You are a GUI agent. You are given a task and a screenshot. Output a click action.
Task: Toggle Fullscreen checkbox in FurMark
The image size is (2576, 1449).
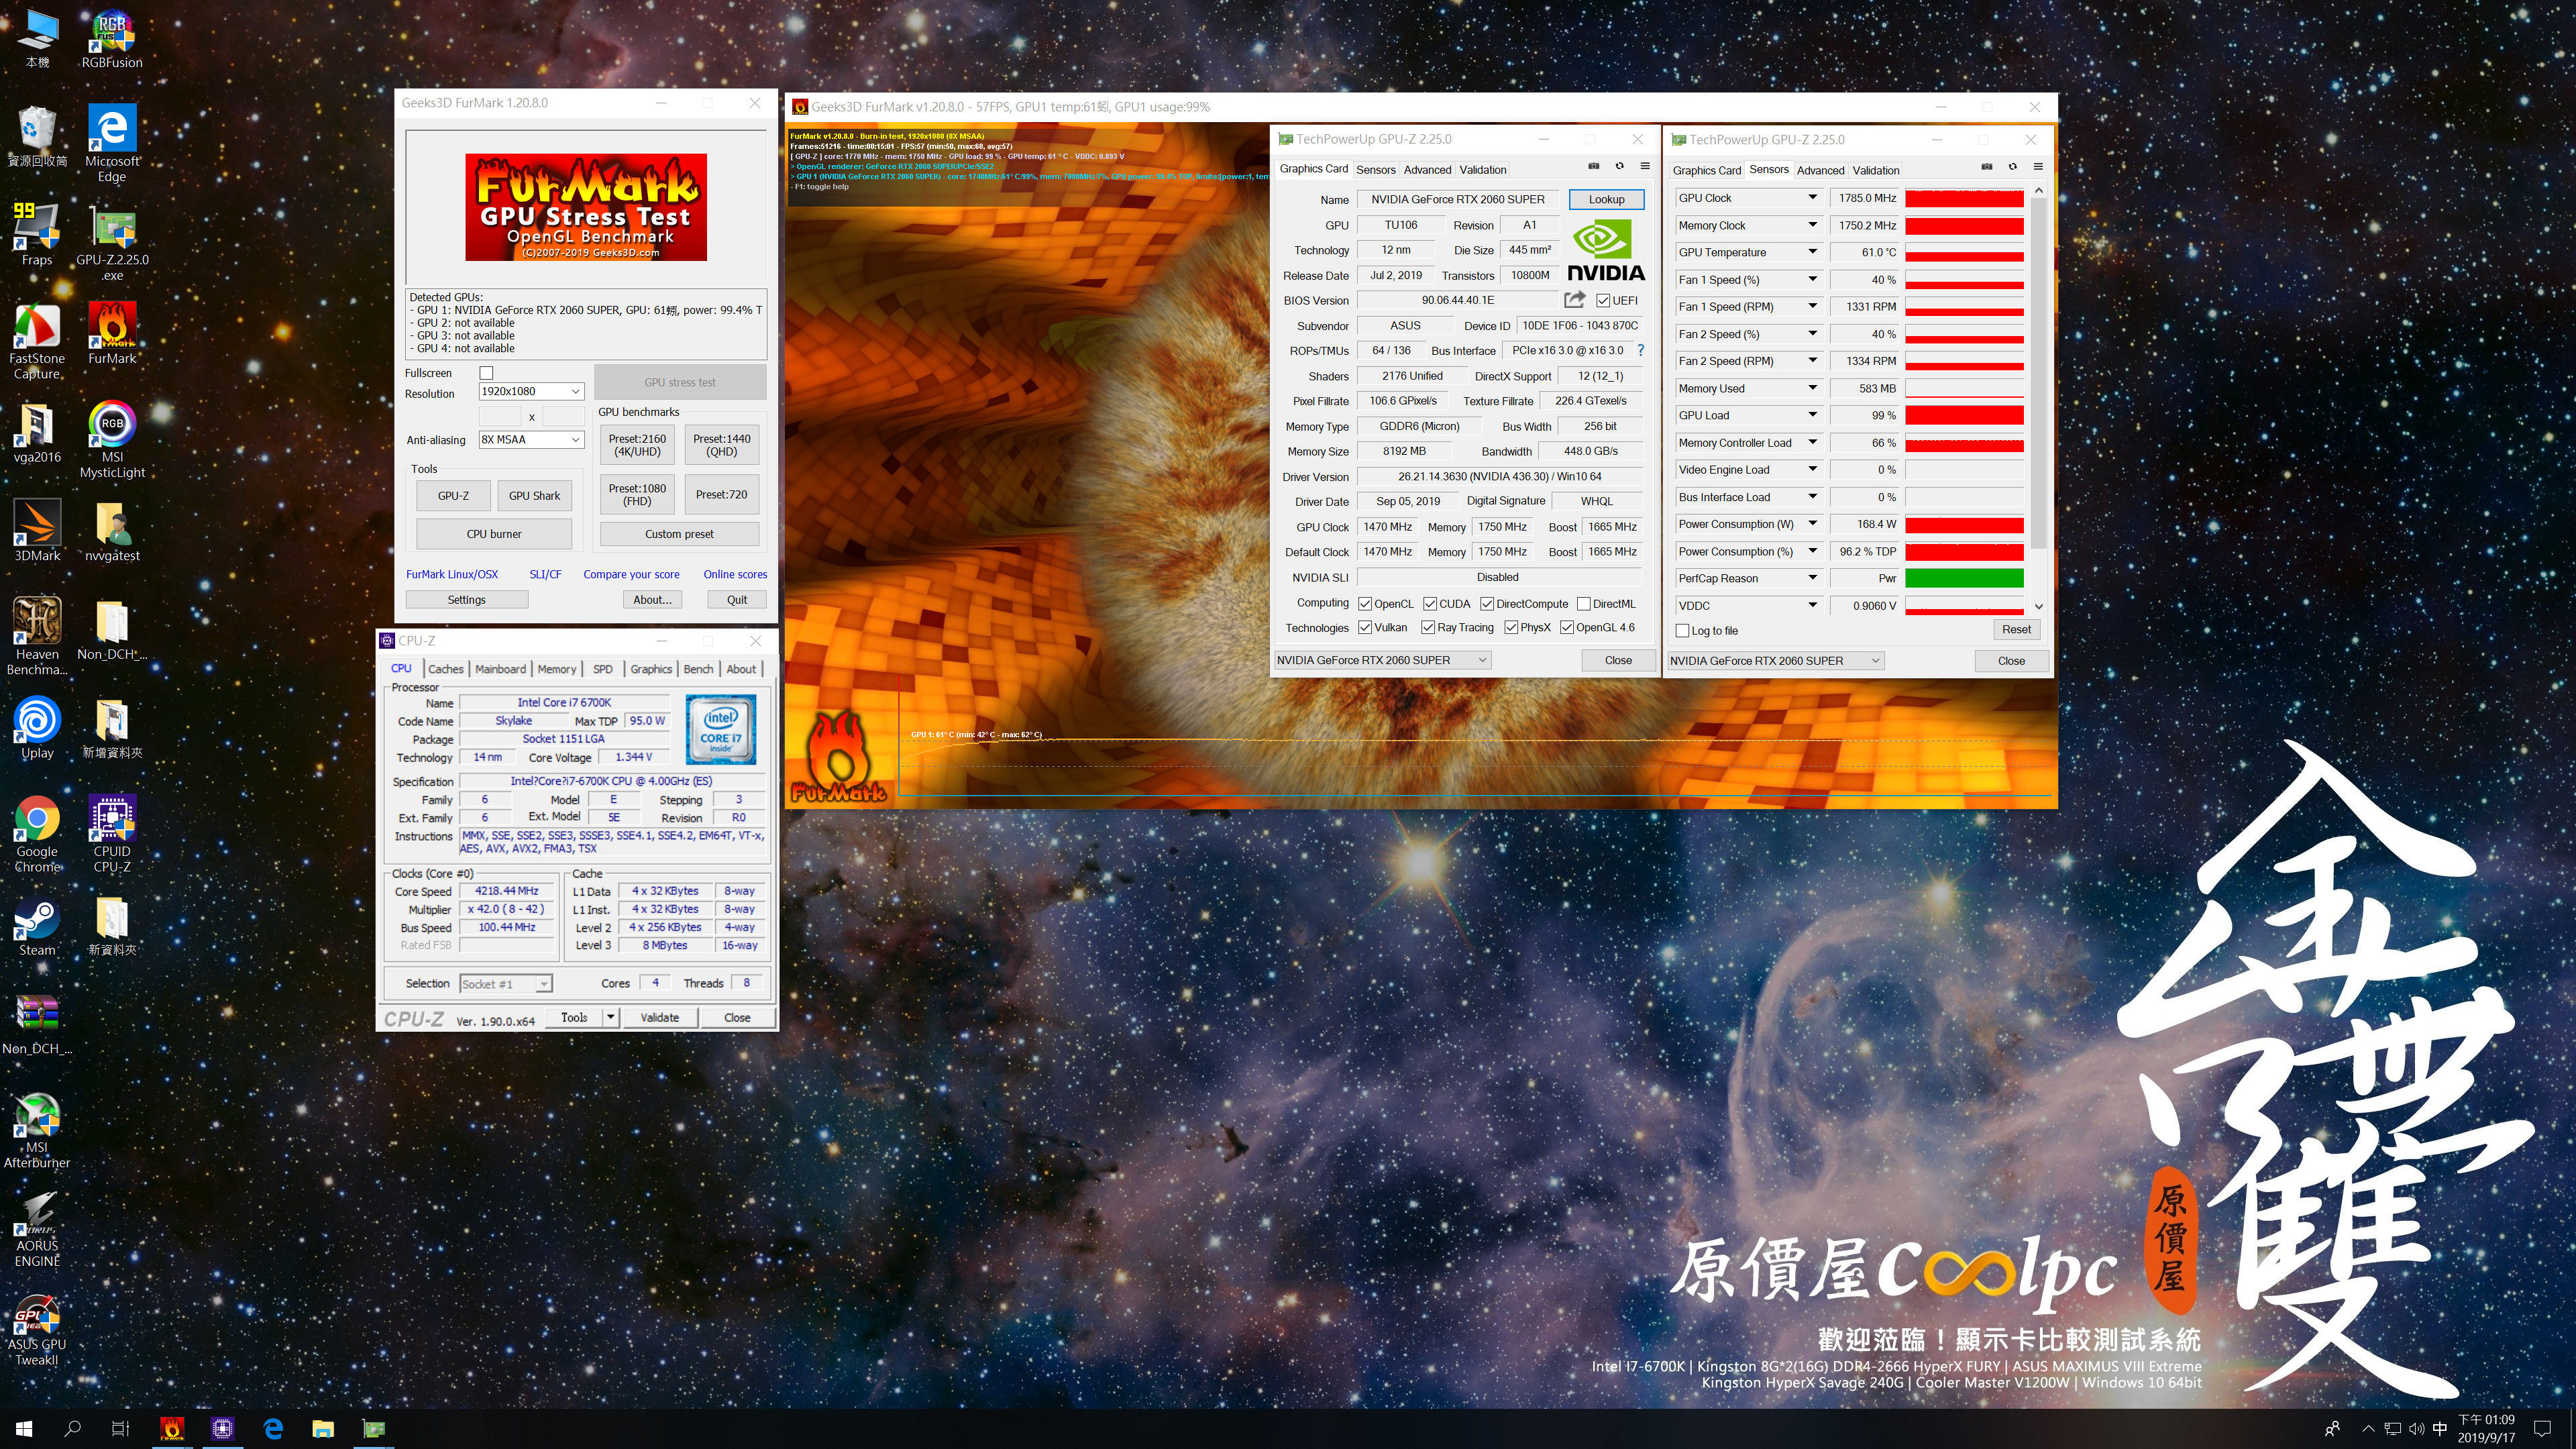point(486,373)
